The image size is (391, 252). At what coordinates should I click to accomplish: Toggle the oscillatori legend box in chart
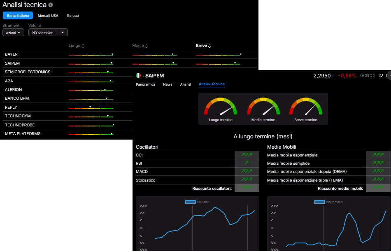pyautogui.click(x=190, y=202)
